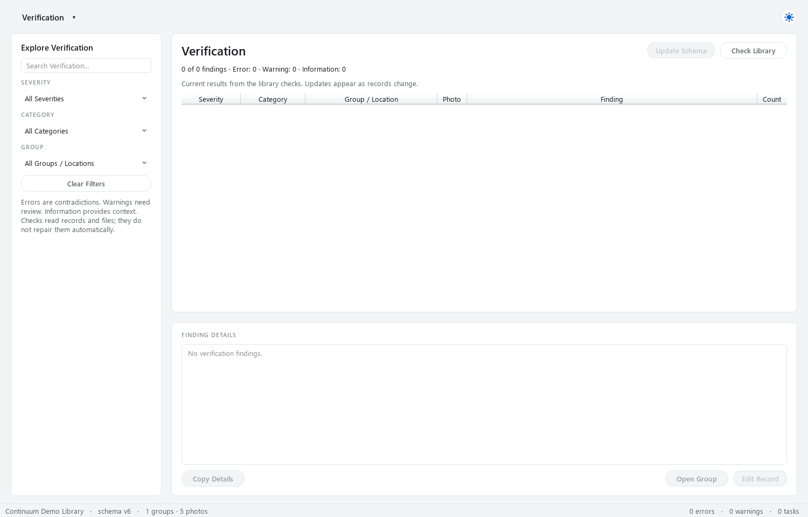The width and height of the screenshot is (808, 517).
Task: Click the '0 errors' status bar entry
Action: pyautogui.click(x=702, y=511)
